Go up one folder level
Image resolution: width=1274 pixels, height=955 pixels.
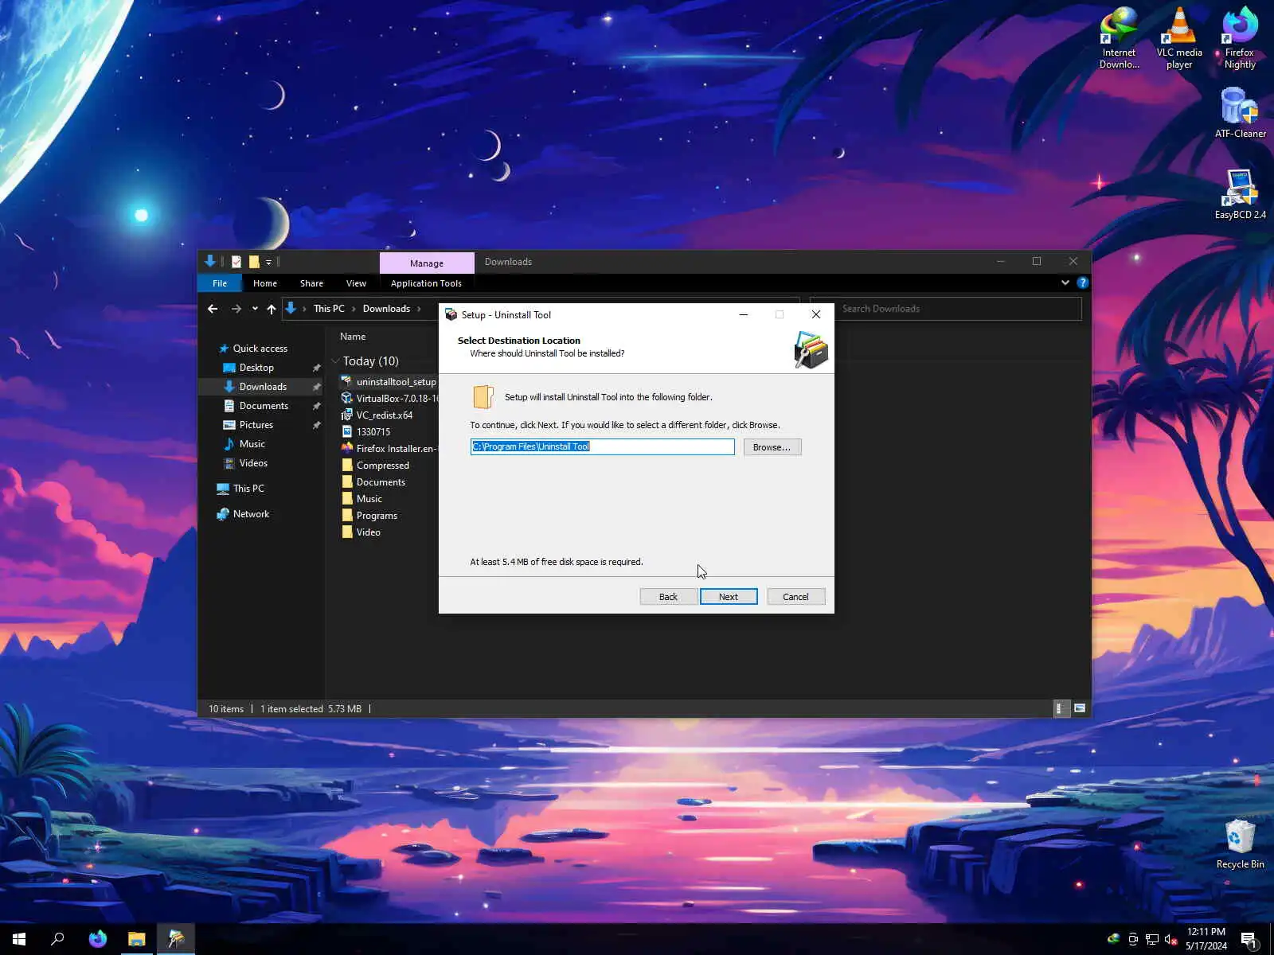point(272,309)
